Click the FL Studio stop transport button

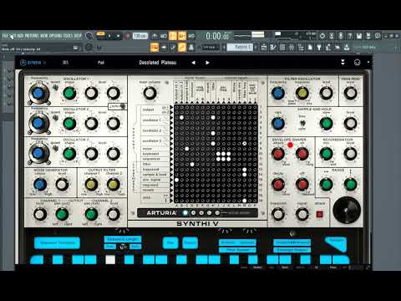(119, 36)
